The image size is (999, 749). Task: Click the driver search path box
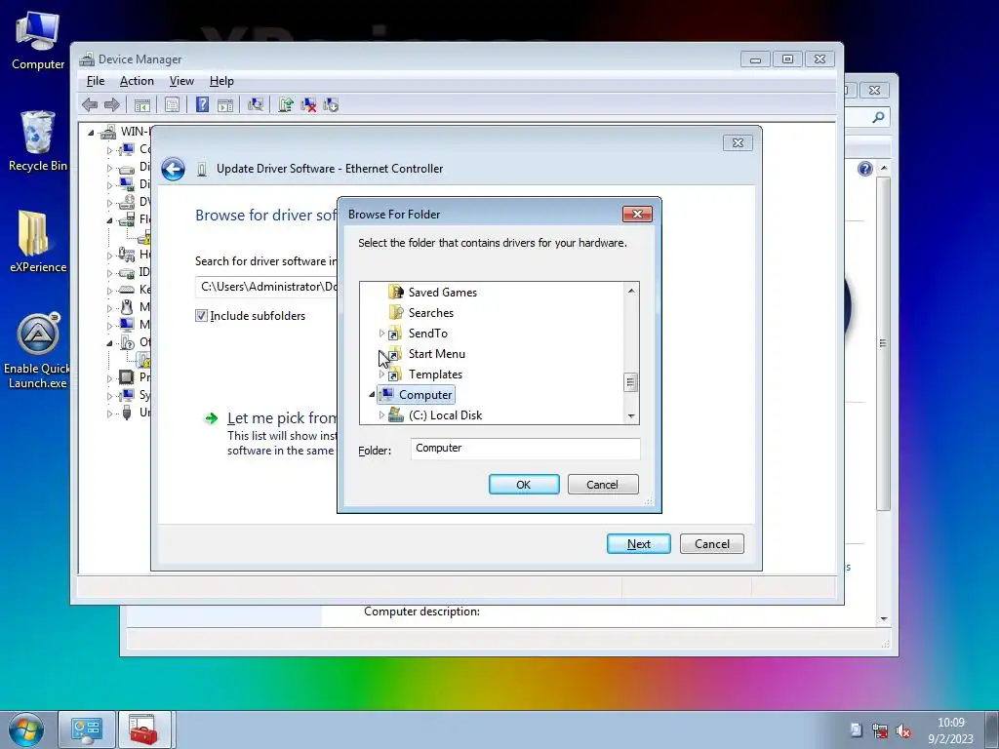tap(266, 287)
